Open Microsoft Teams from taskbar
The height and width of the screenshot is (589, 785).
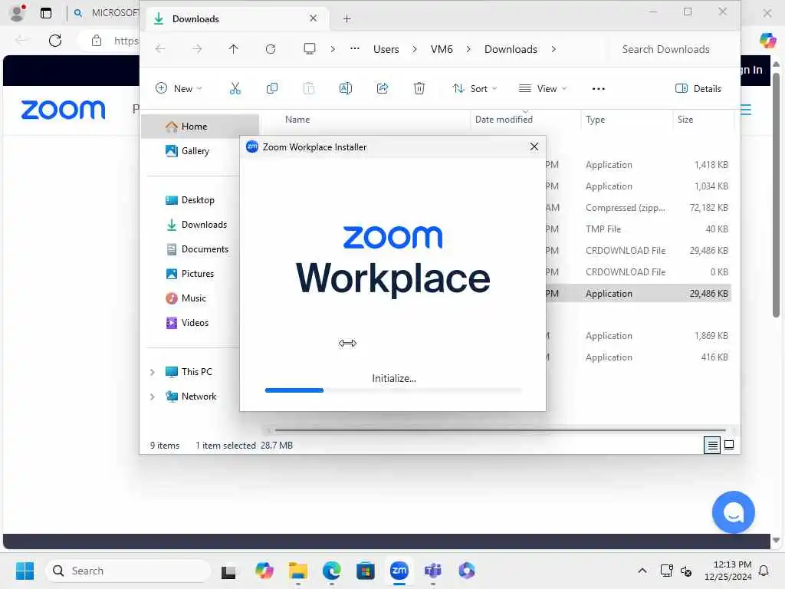pos(432,571)
